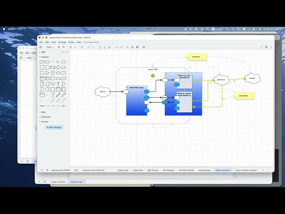Redo the last undone action
The image size is (285, 214).
(75, 47)
